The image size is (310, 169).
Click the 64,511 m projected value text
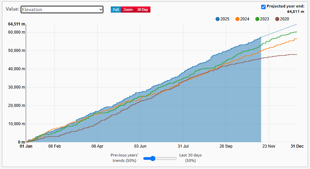[296, 11]
